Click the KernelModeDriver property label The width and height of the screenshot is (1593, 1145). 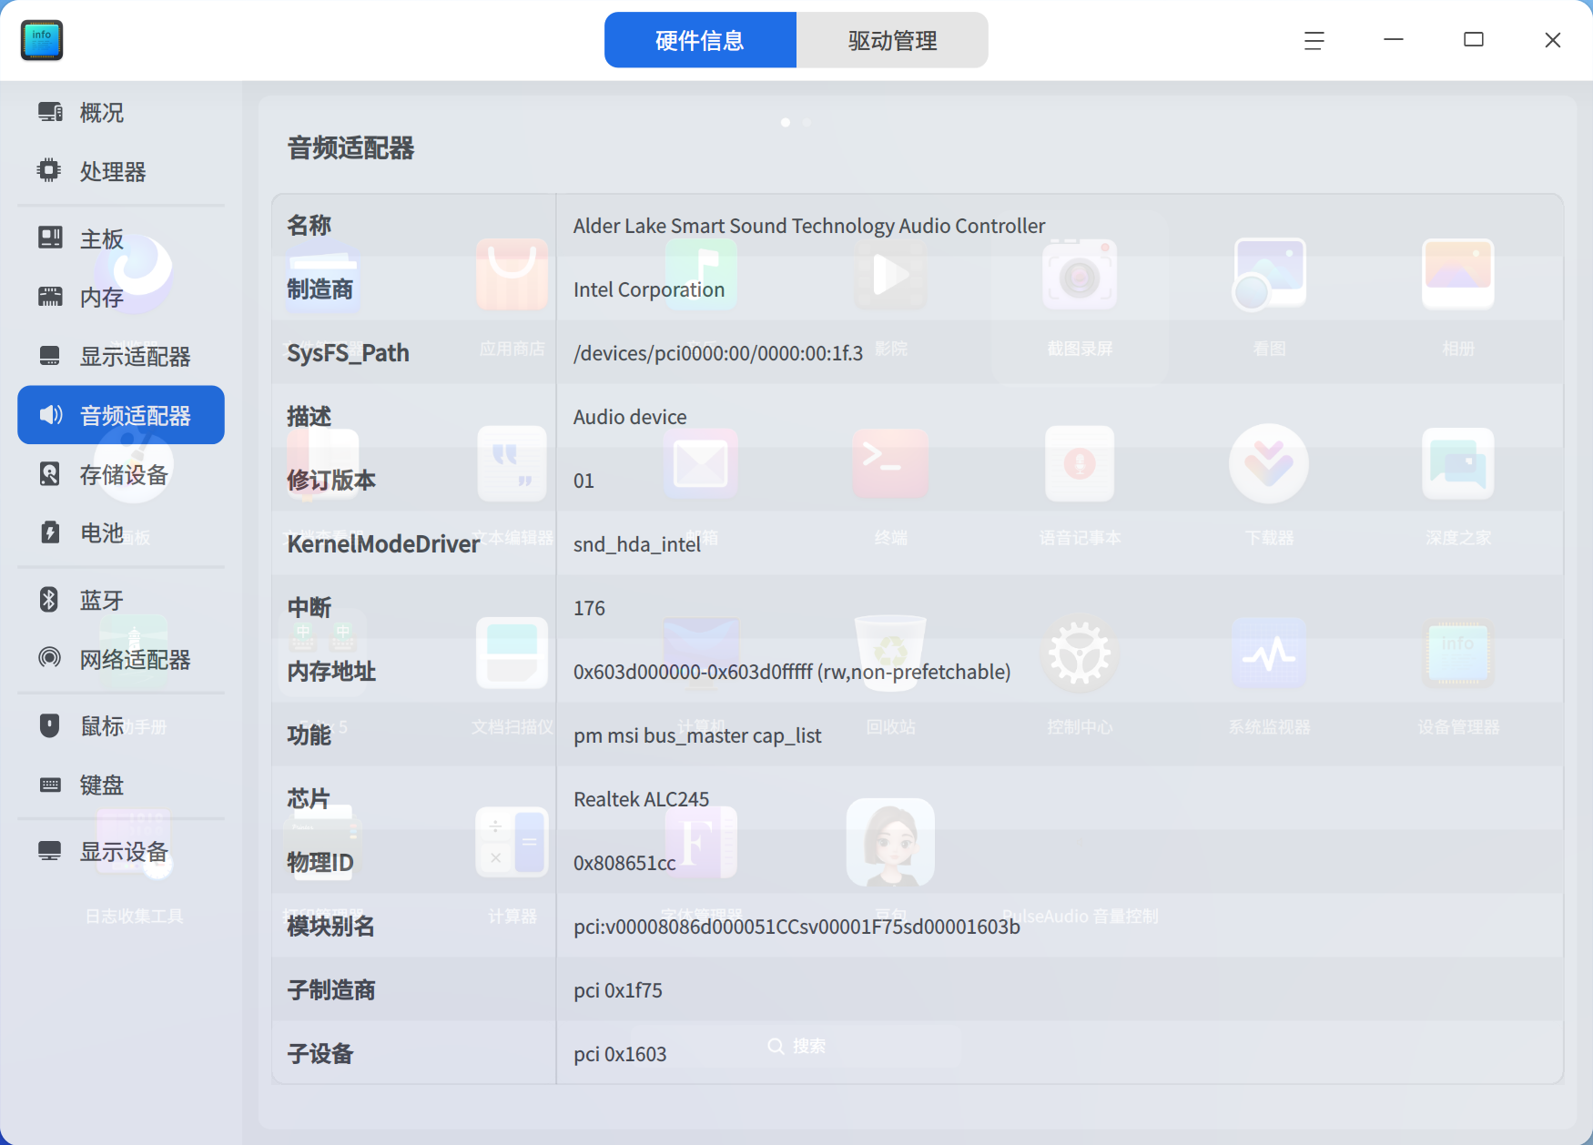click(383, 544)
